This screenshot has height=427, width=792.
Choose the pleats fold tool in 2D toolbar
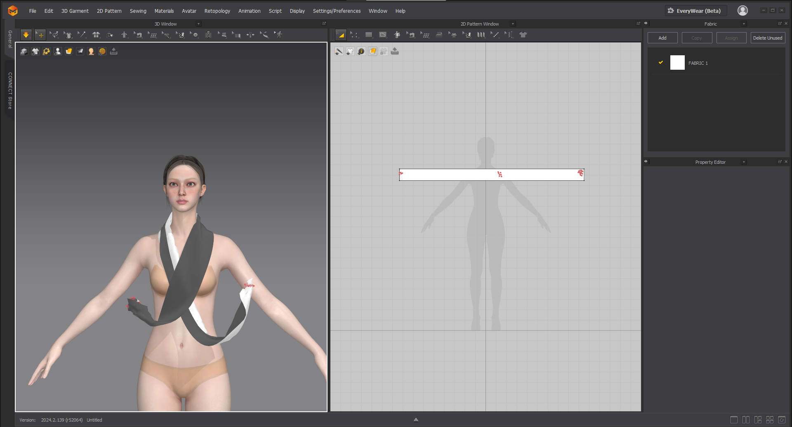pos(481,35)
